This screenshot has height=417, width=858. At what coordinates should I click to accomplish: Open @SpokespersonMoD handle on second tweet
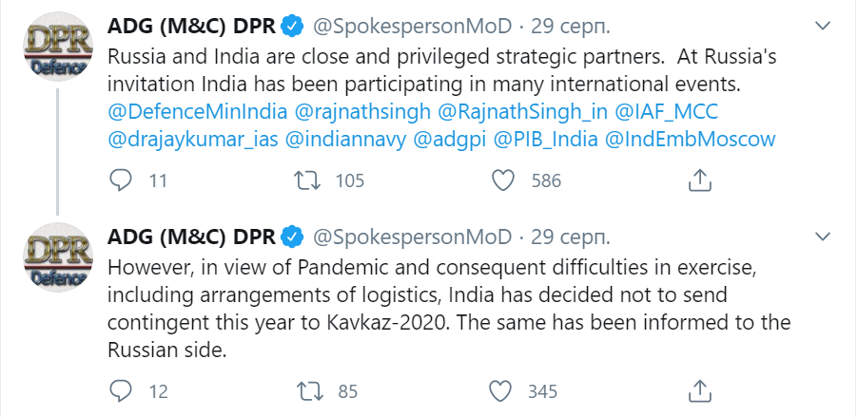[x=412, y=237]
